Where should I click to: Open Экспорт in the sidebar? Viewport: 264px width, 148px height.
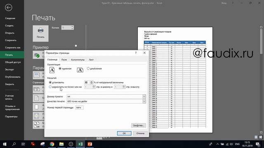(9, 69)
